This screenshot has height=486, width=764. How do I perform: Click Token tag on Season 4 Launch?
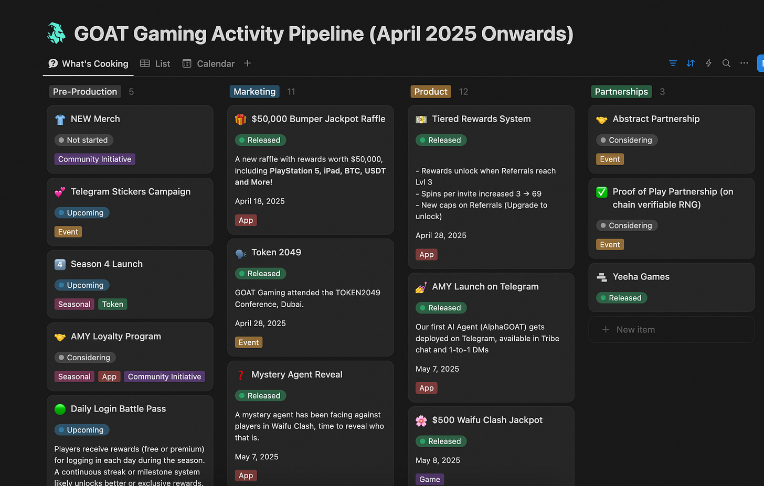click(113, 304)
